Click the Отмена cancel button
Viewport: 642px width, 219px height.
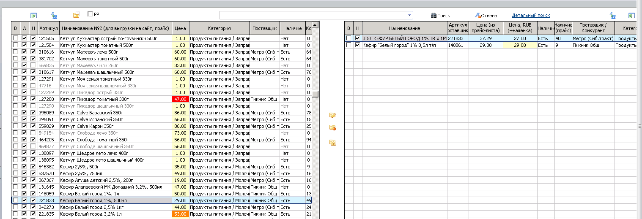pyautogui.click(x=486, y=15)
